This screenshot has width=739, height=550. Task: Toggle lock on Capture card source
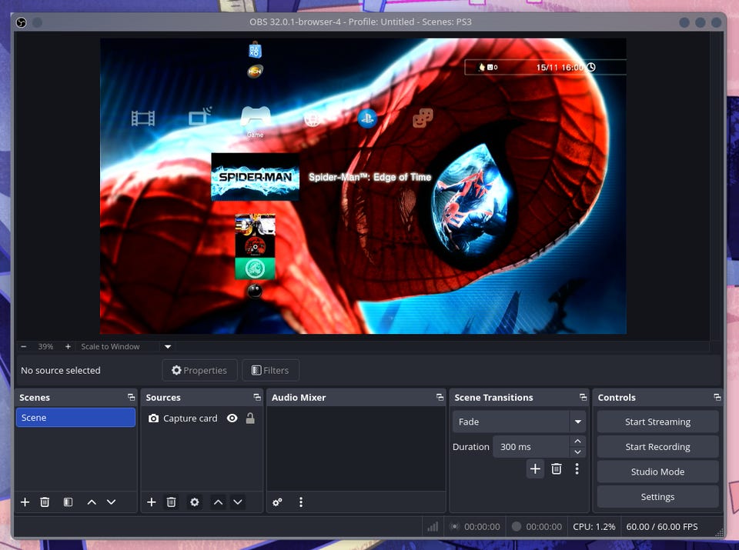[x=250, y=418]
